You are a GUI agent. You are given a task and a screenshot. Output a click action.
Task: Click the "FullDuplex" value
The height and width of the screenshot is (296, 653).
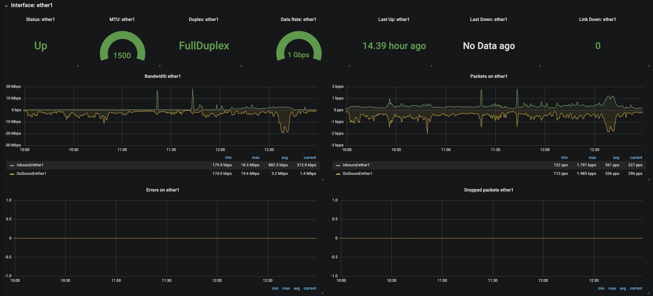204,46
